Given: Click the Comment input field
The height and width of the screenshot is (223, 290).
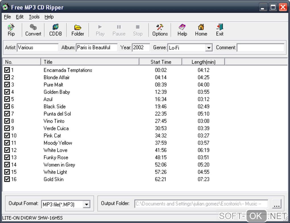Looking at the screenshot, I should click(x=261, y=48).
